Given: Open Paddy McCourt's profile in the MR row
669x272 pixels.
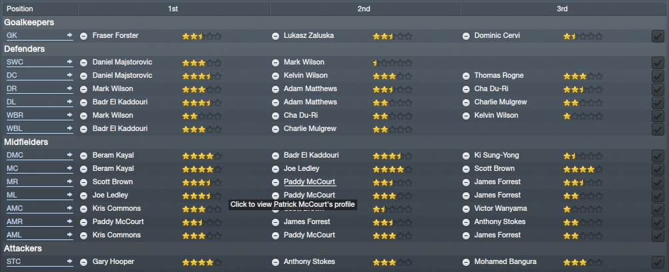Looking at the screenshot, I should [x=309, y=182].
